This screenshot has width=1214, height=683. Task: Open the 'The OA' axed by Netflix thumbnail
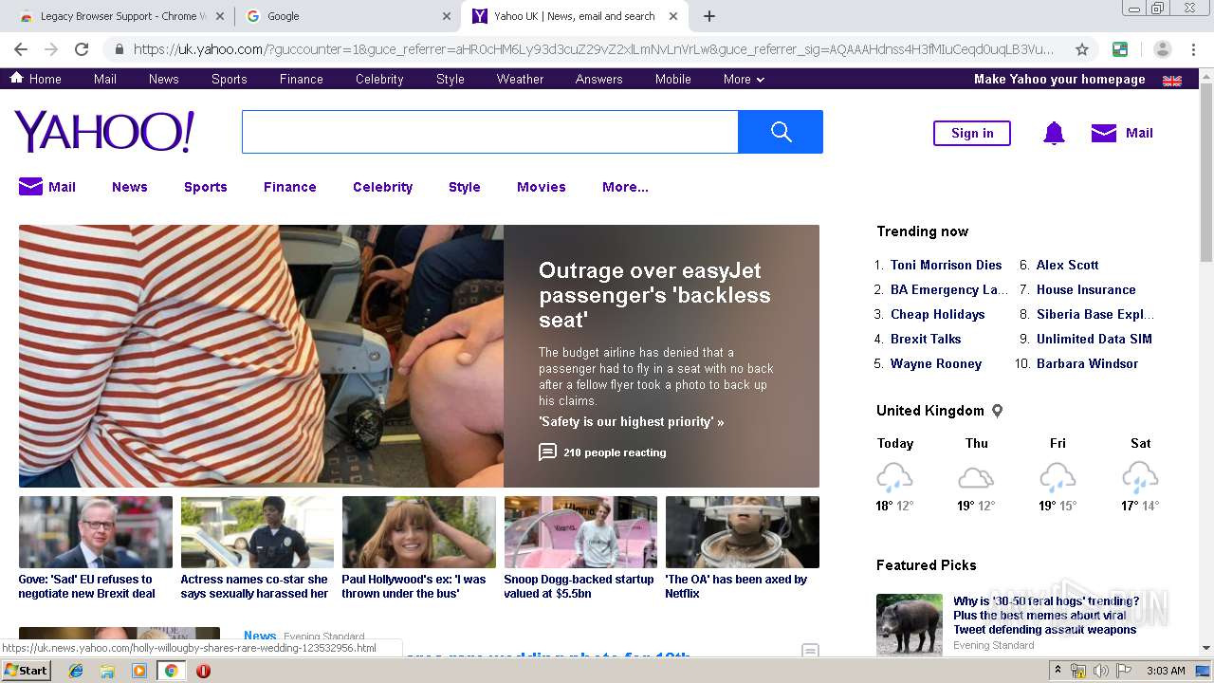pos(743,532)
